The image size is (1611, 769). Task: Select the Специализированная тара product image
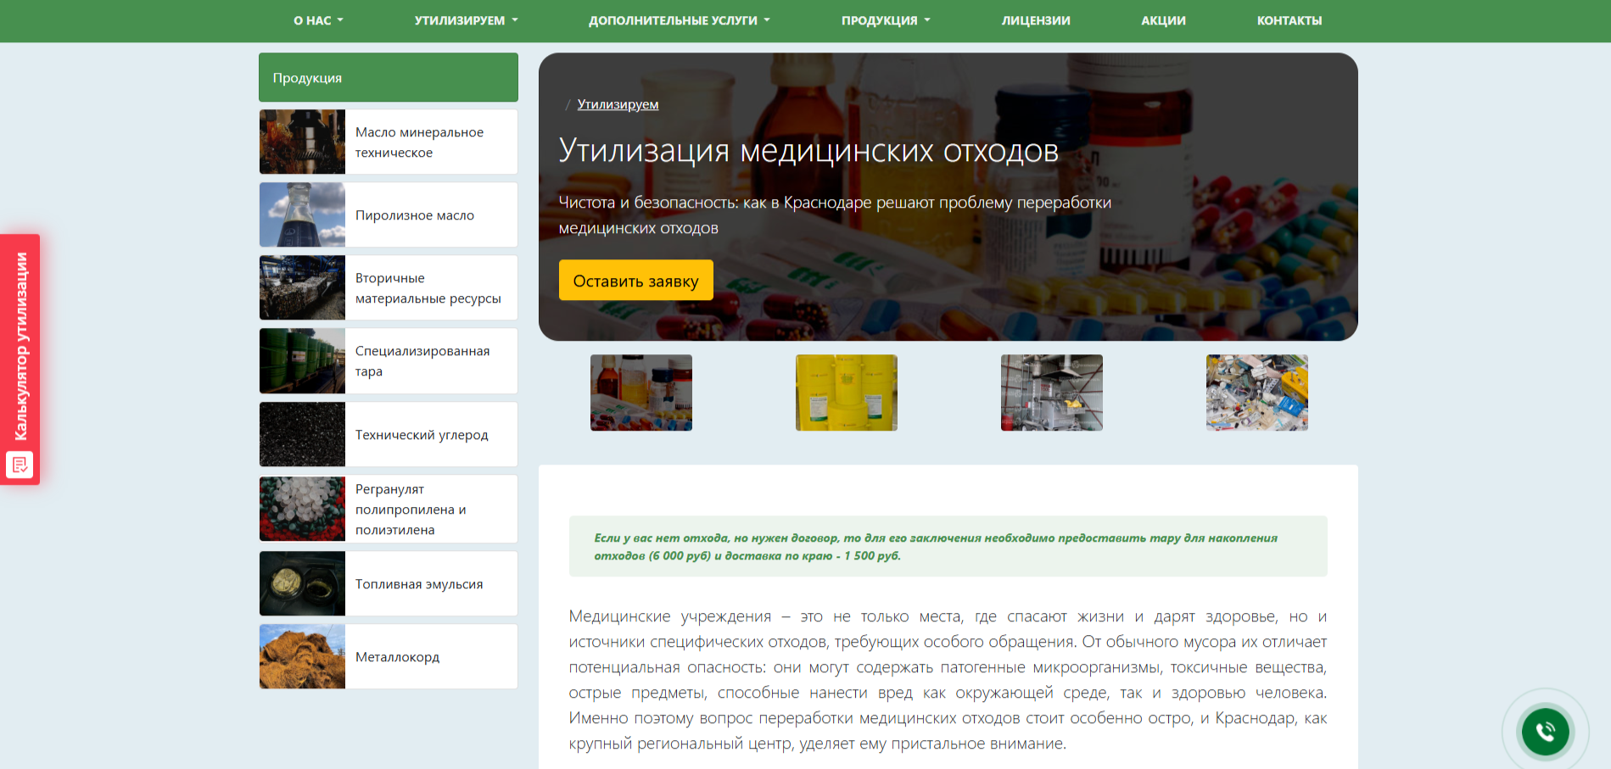[302, 360]
